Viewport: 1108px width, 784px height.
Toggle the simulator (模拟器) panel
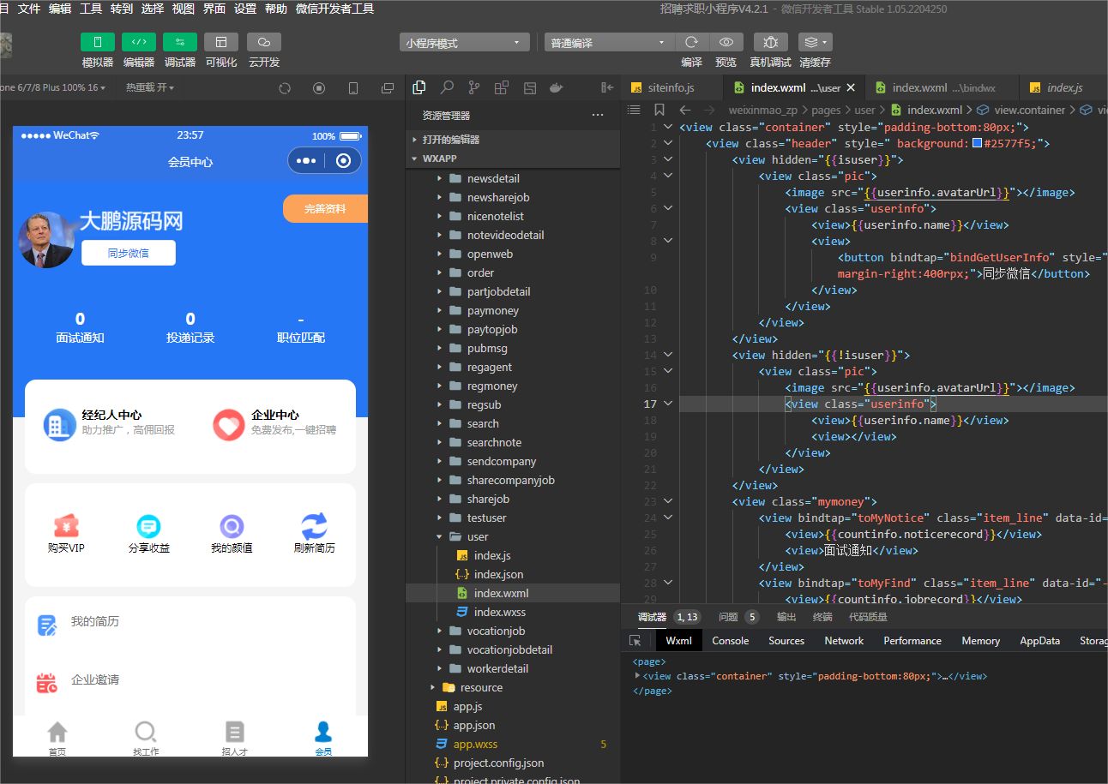click(x=98, y=42)
